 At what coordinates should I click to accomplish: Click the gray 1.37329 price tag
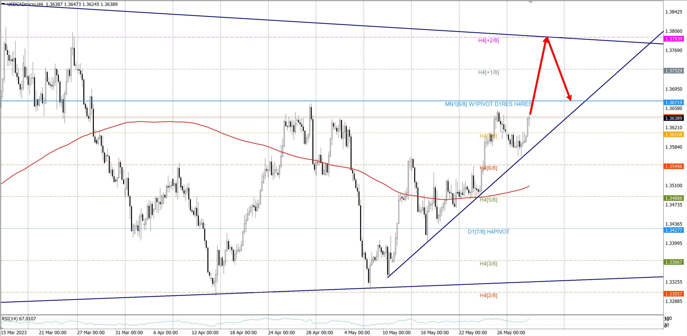674,71
